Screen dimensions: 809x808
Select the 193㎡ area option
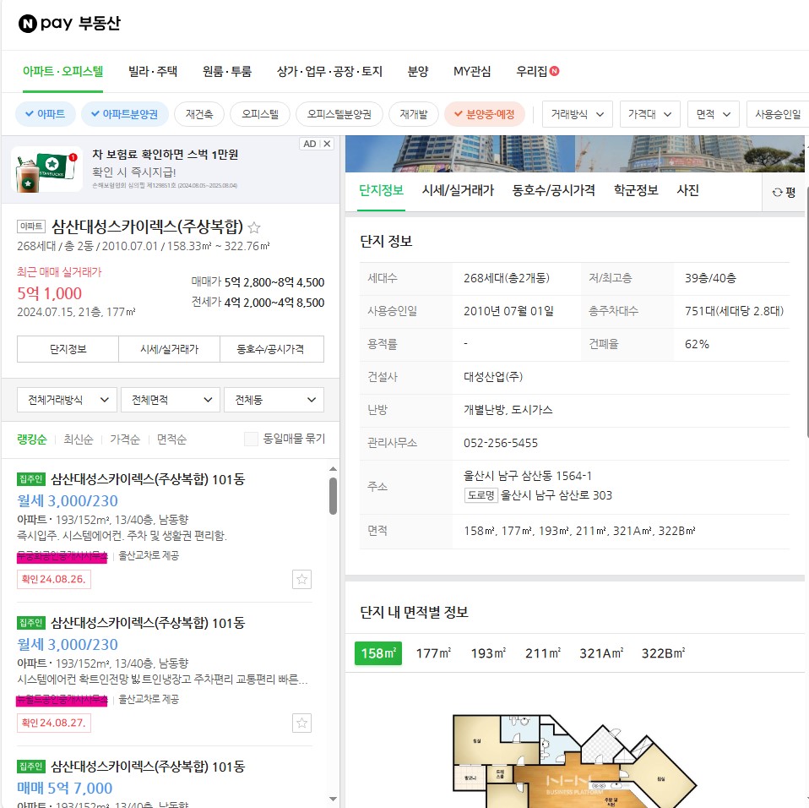[488, 653]
